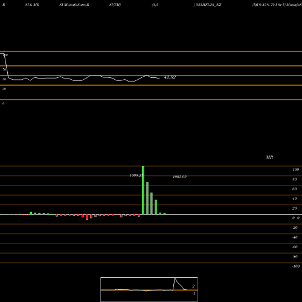Image resolution: width=302 pixels, height=302 pixels.
Task: Click the MR panel title
Action: [x=269, y=157]
